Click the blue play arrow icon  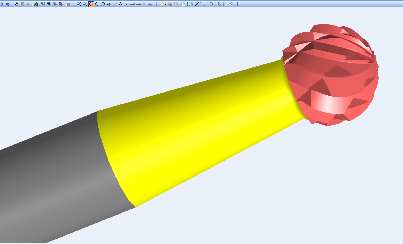(x=2, y=4)
